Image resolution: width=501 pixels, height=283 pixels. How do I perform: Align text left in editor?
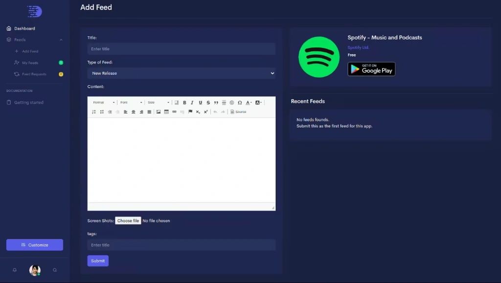(x=126, y=111)
